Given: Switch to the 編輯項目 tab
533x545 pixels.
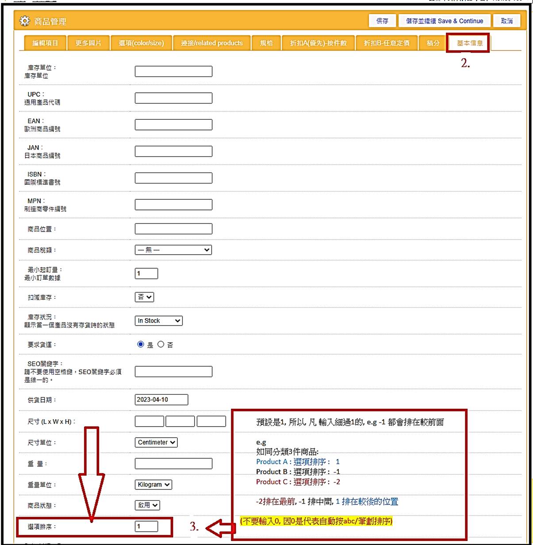Looking at the screenshot, I should click(x=45, y=43).
